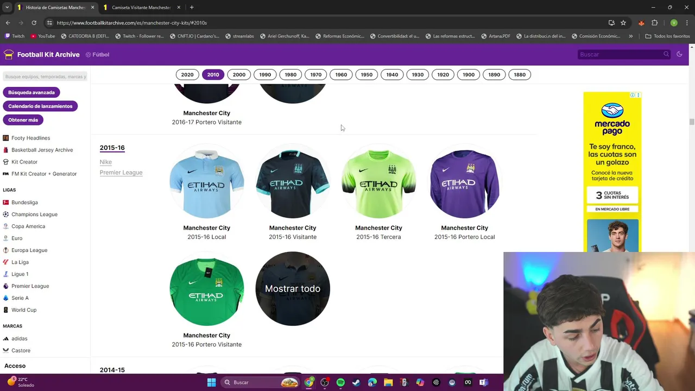Open Steam from the taskbar
695x391 pixels.
(x=356, y=382)
